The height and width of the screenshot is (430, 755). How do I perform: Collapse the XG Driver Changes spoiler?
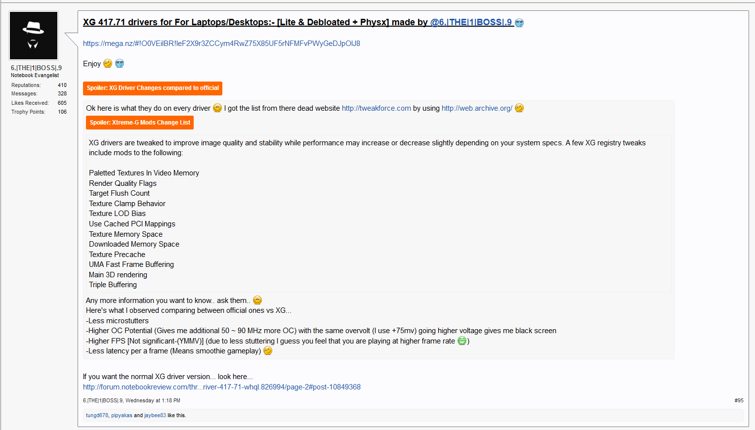[x=153, y=88]
